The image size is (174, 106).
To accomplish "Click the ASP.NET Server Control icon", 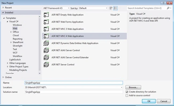I will [46, 65].
